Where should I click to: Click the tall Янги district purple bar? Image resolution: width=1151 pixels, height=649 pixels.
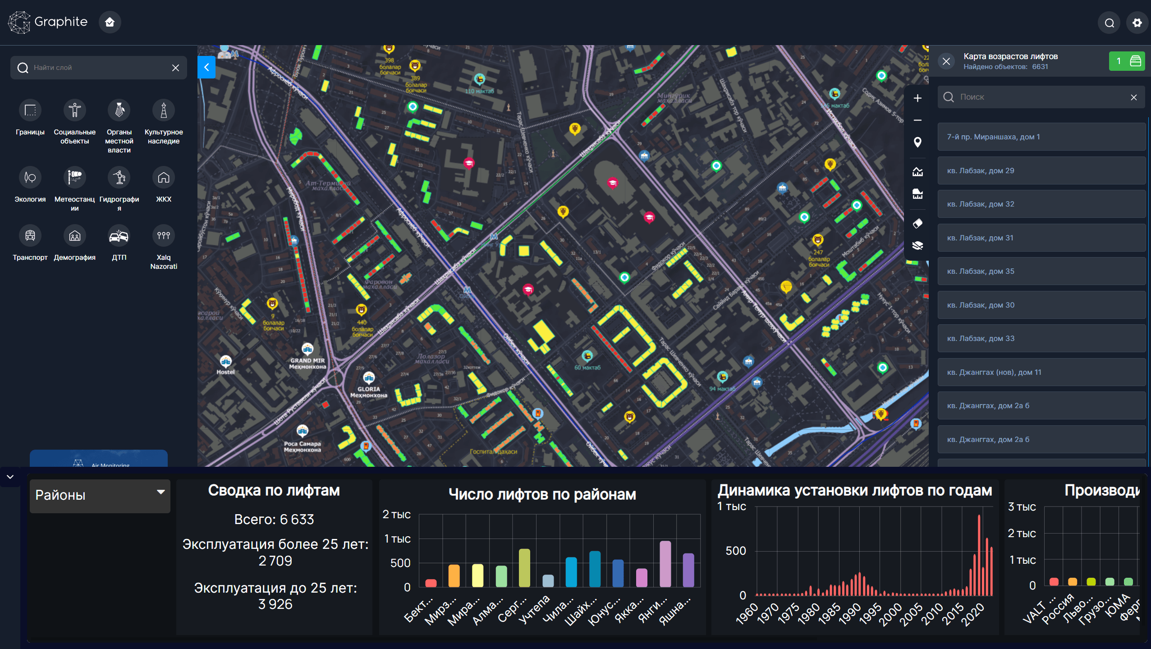tap(665, 564)
